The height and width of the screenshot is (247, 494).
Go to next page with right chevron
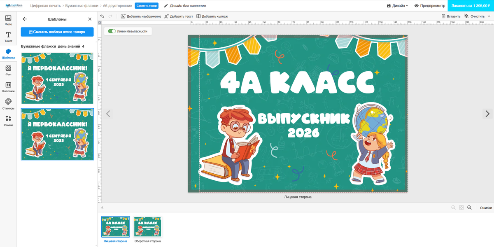tap(487, 114)
